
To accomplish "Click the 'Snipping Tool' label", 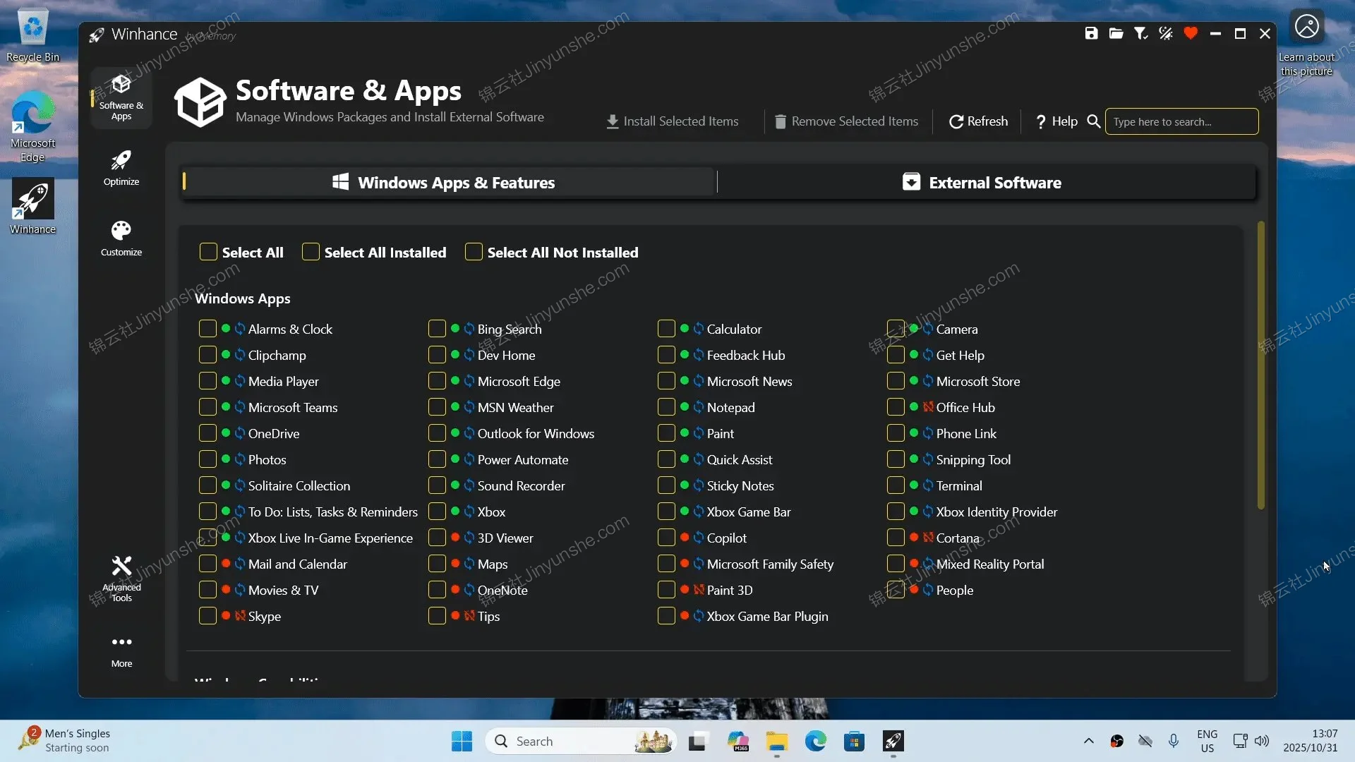I will (x=973, y=459).
